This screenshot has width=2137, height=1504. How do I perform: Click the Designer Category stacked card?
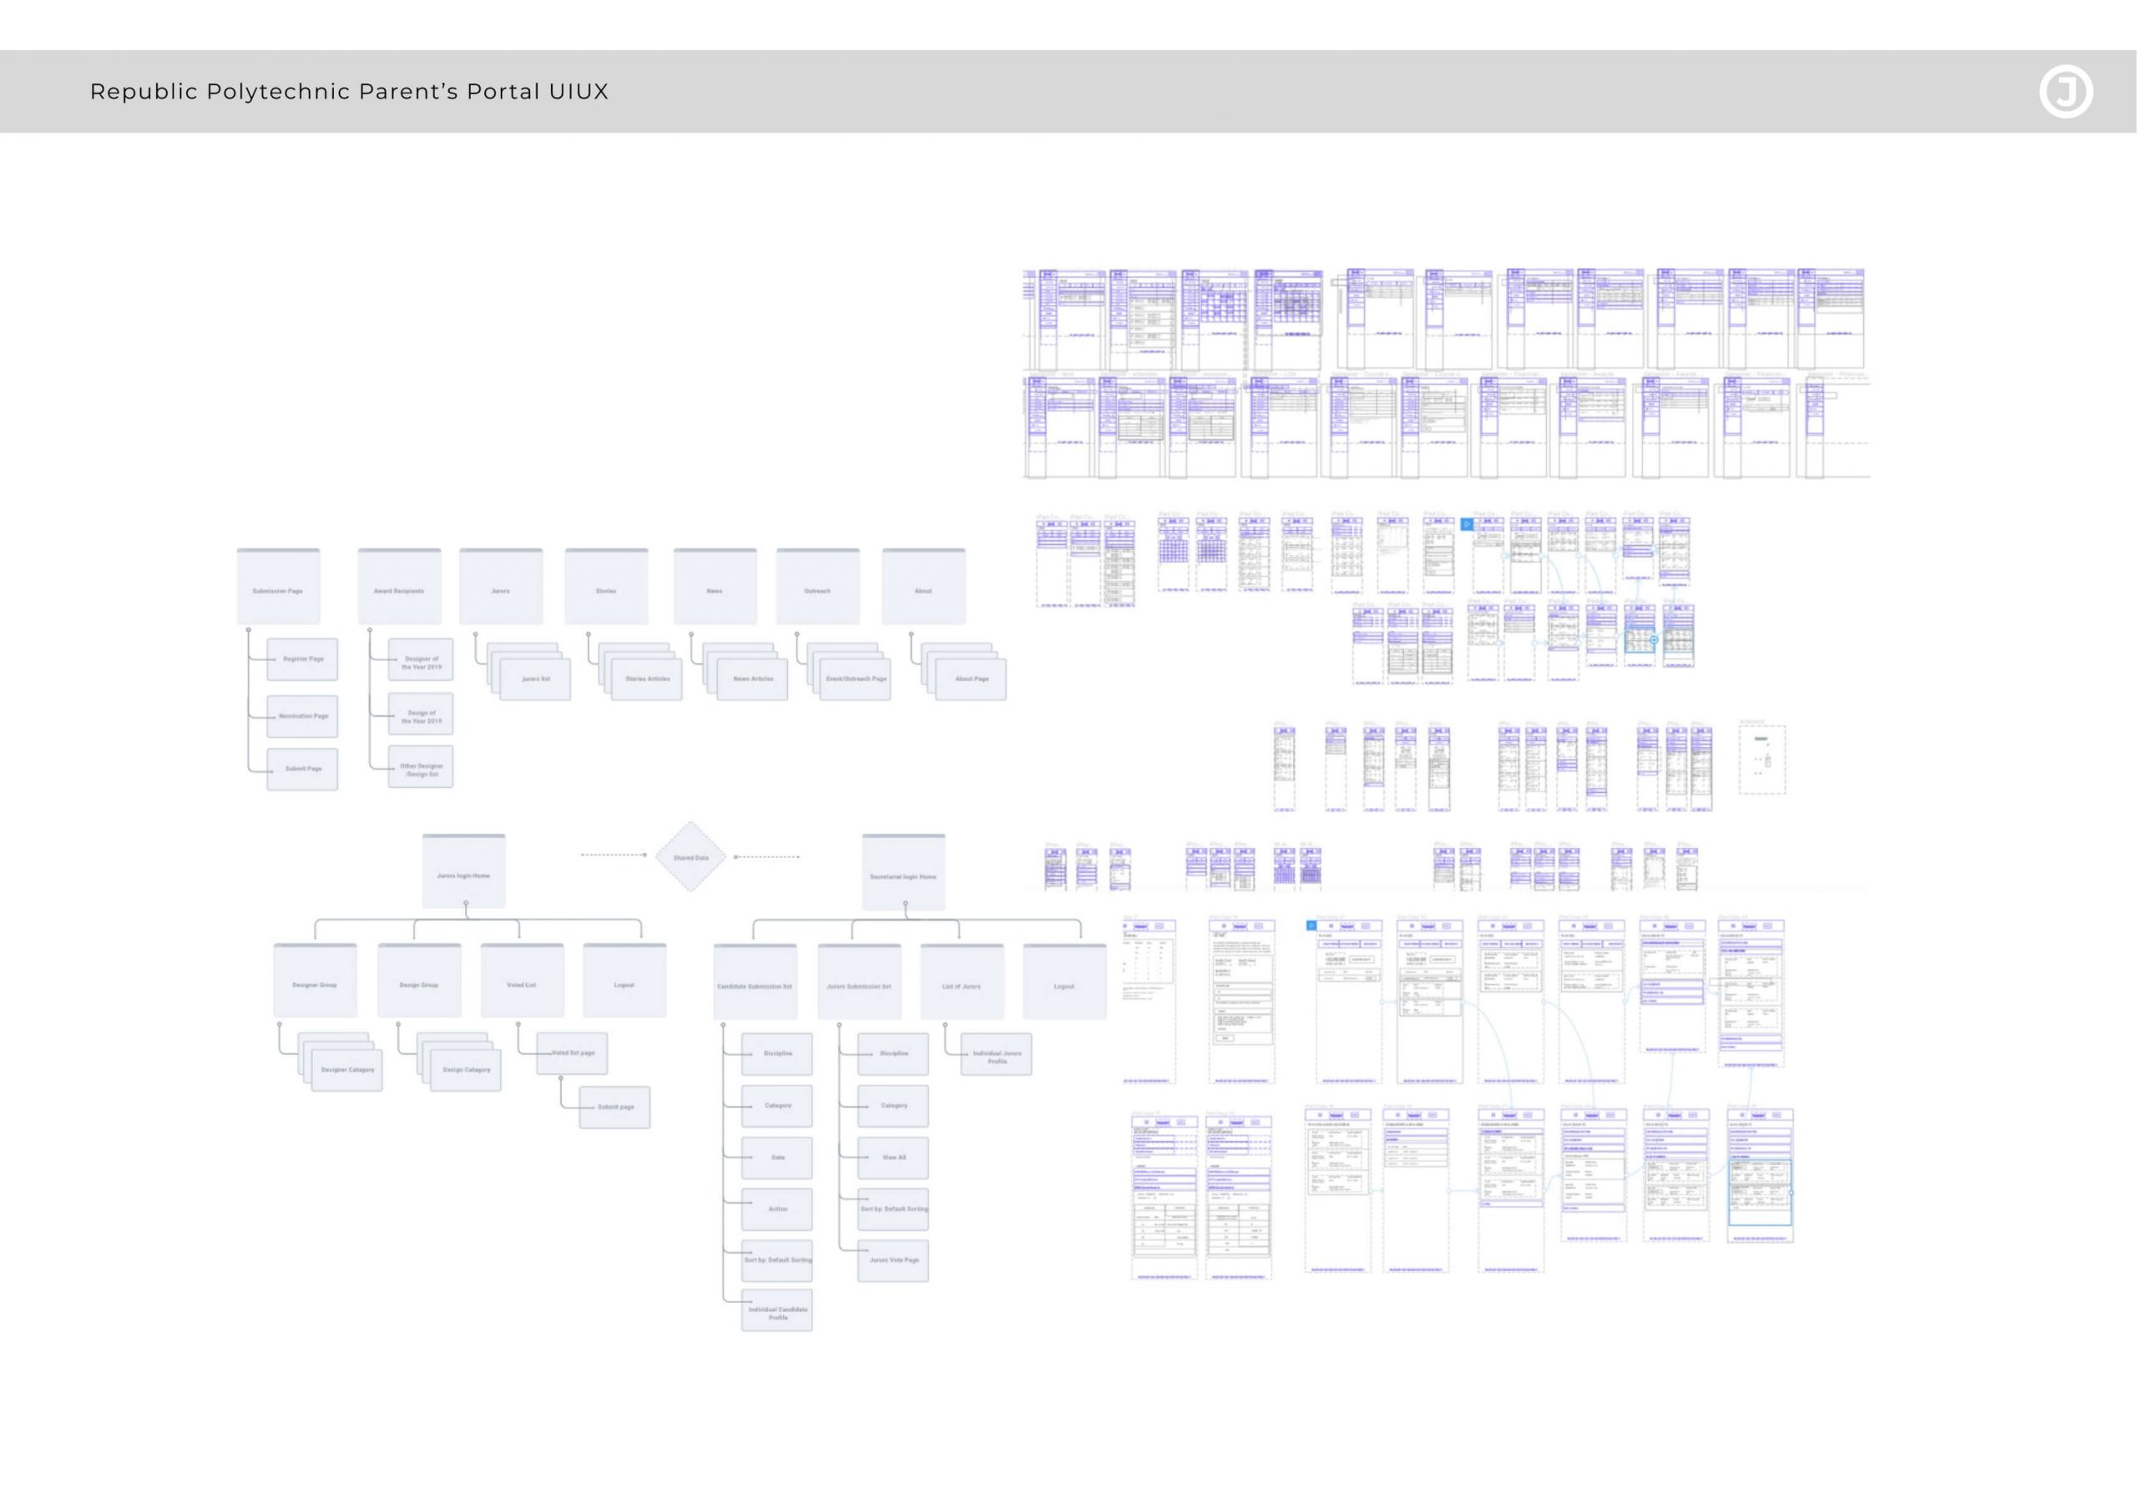point(347,1070)
